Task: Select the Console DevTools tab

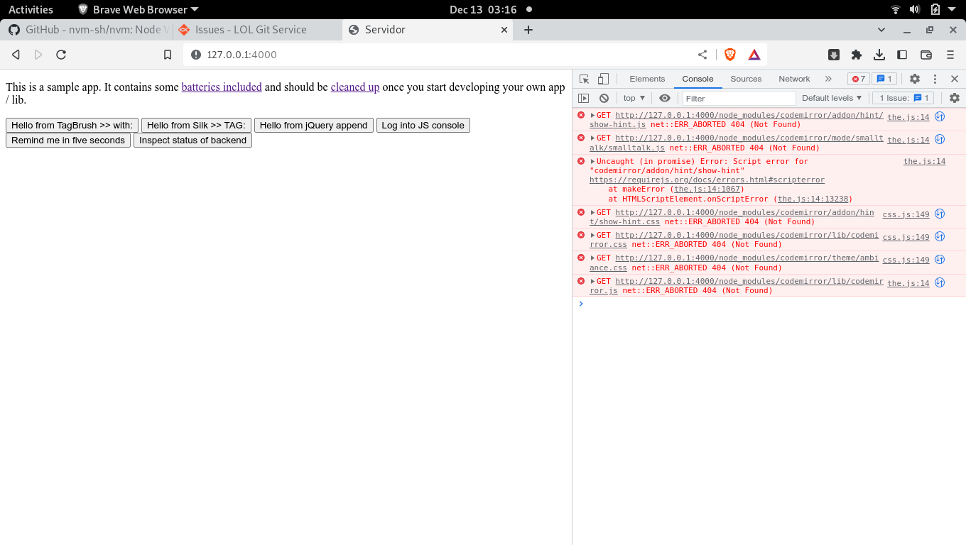Action: pyautogui.click(x=698, y=79)
